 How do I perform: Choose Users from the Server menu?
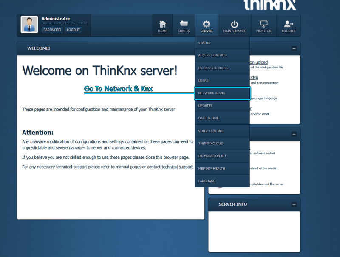click(x=222, y=81)
